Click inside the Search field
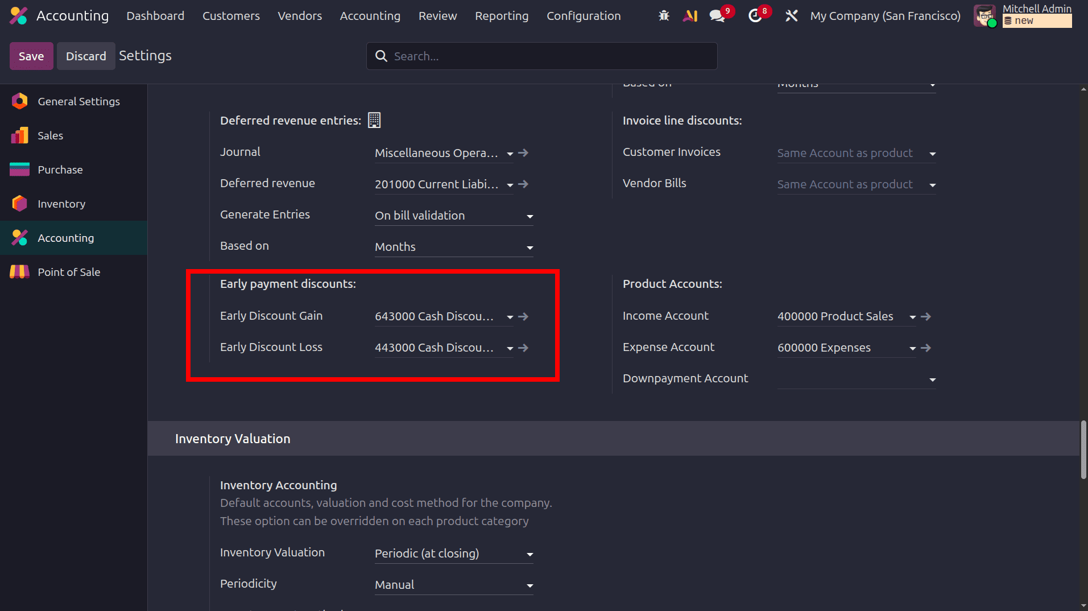 click(541, 56)
